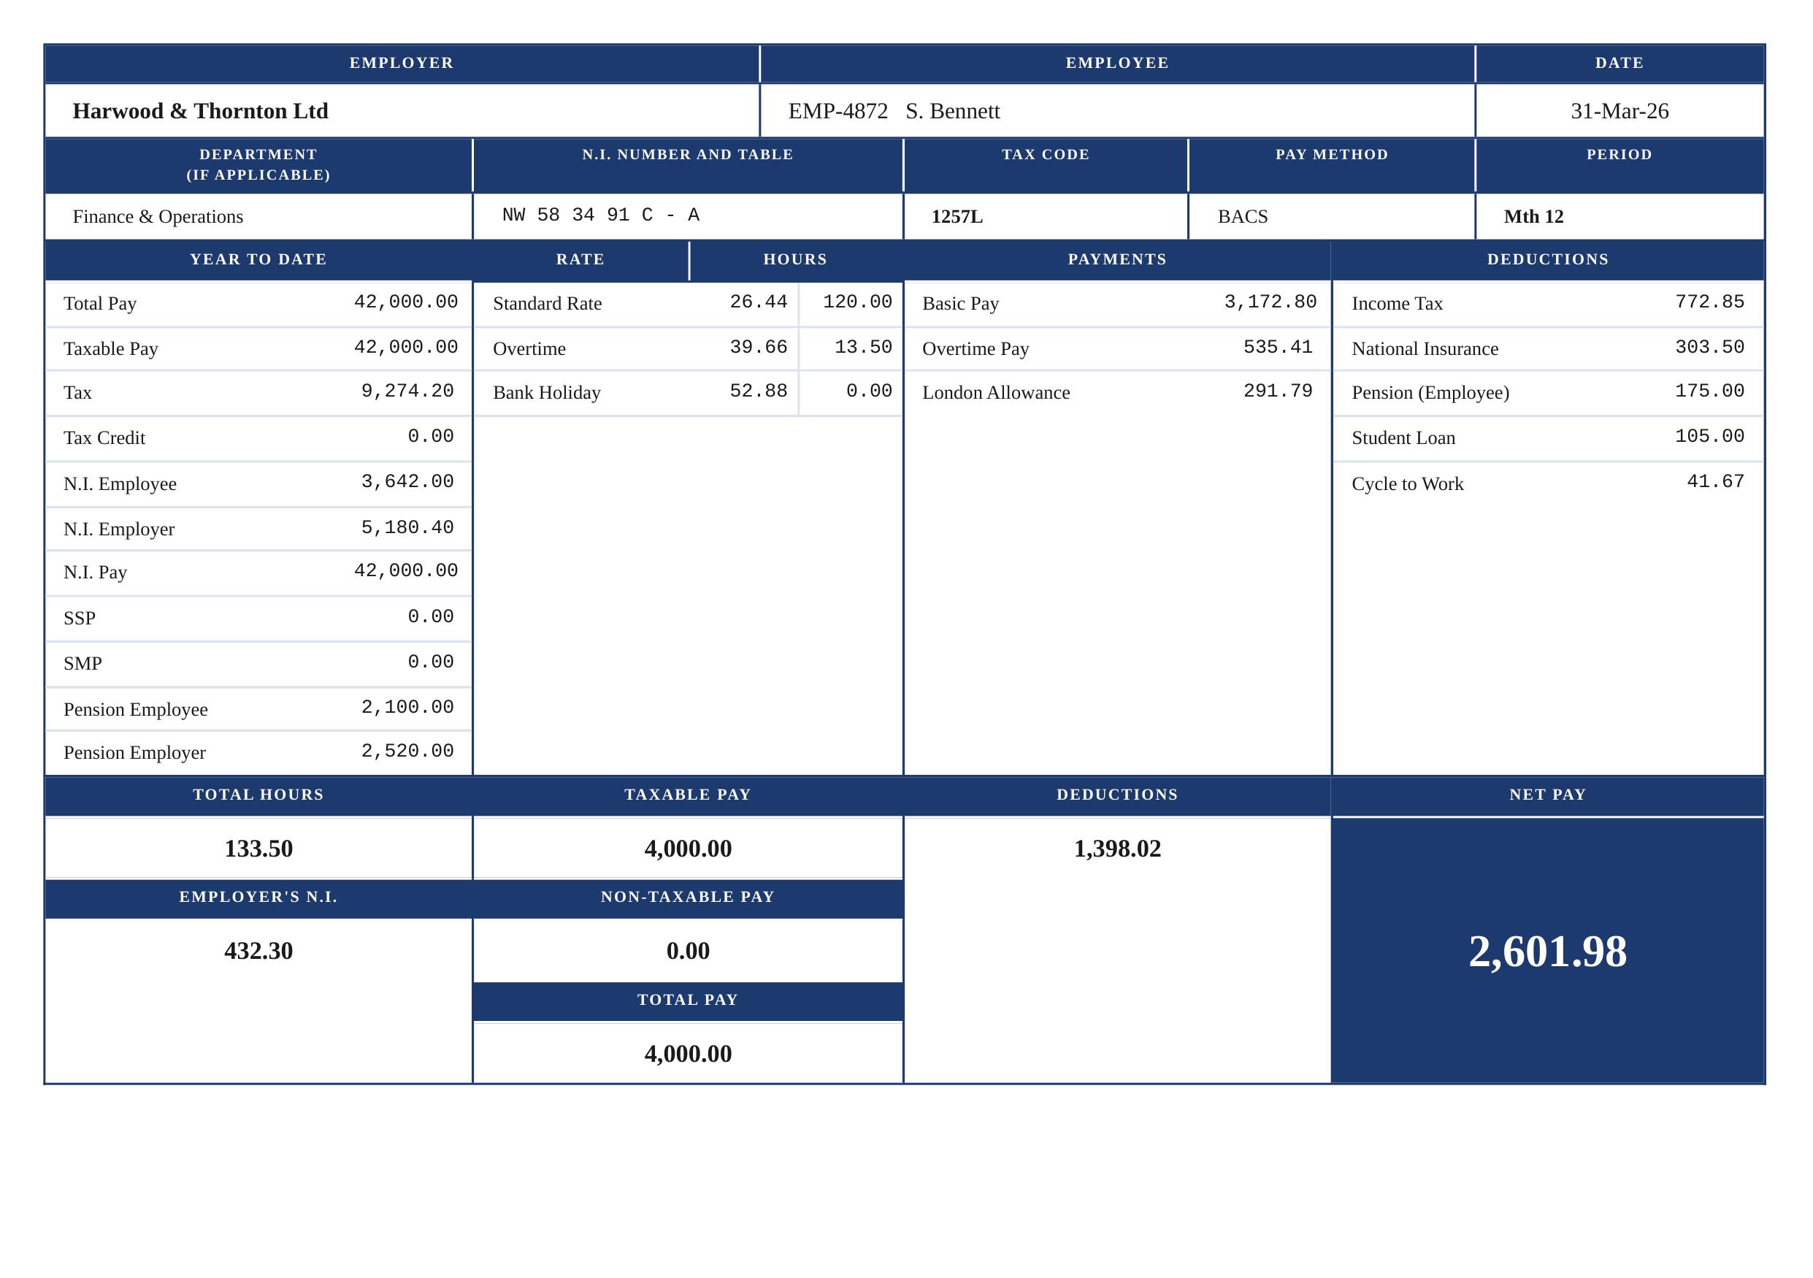Click the London Allowance payment row label

[x=995, y=393]
